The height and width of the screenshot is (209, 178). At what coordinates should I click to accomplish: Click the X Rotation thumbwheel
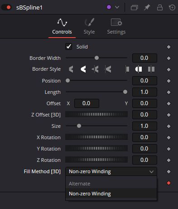tap(96, 137)
